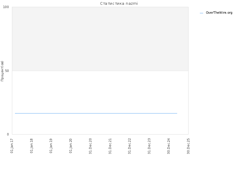Click the gray shaded upper chart region

pos(100,39)
